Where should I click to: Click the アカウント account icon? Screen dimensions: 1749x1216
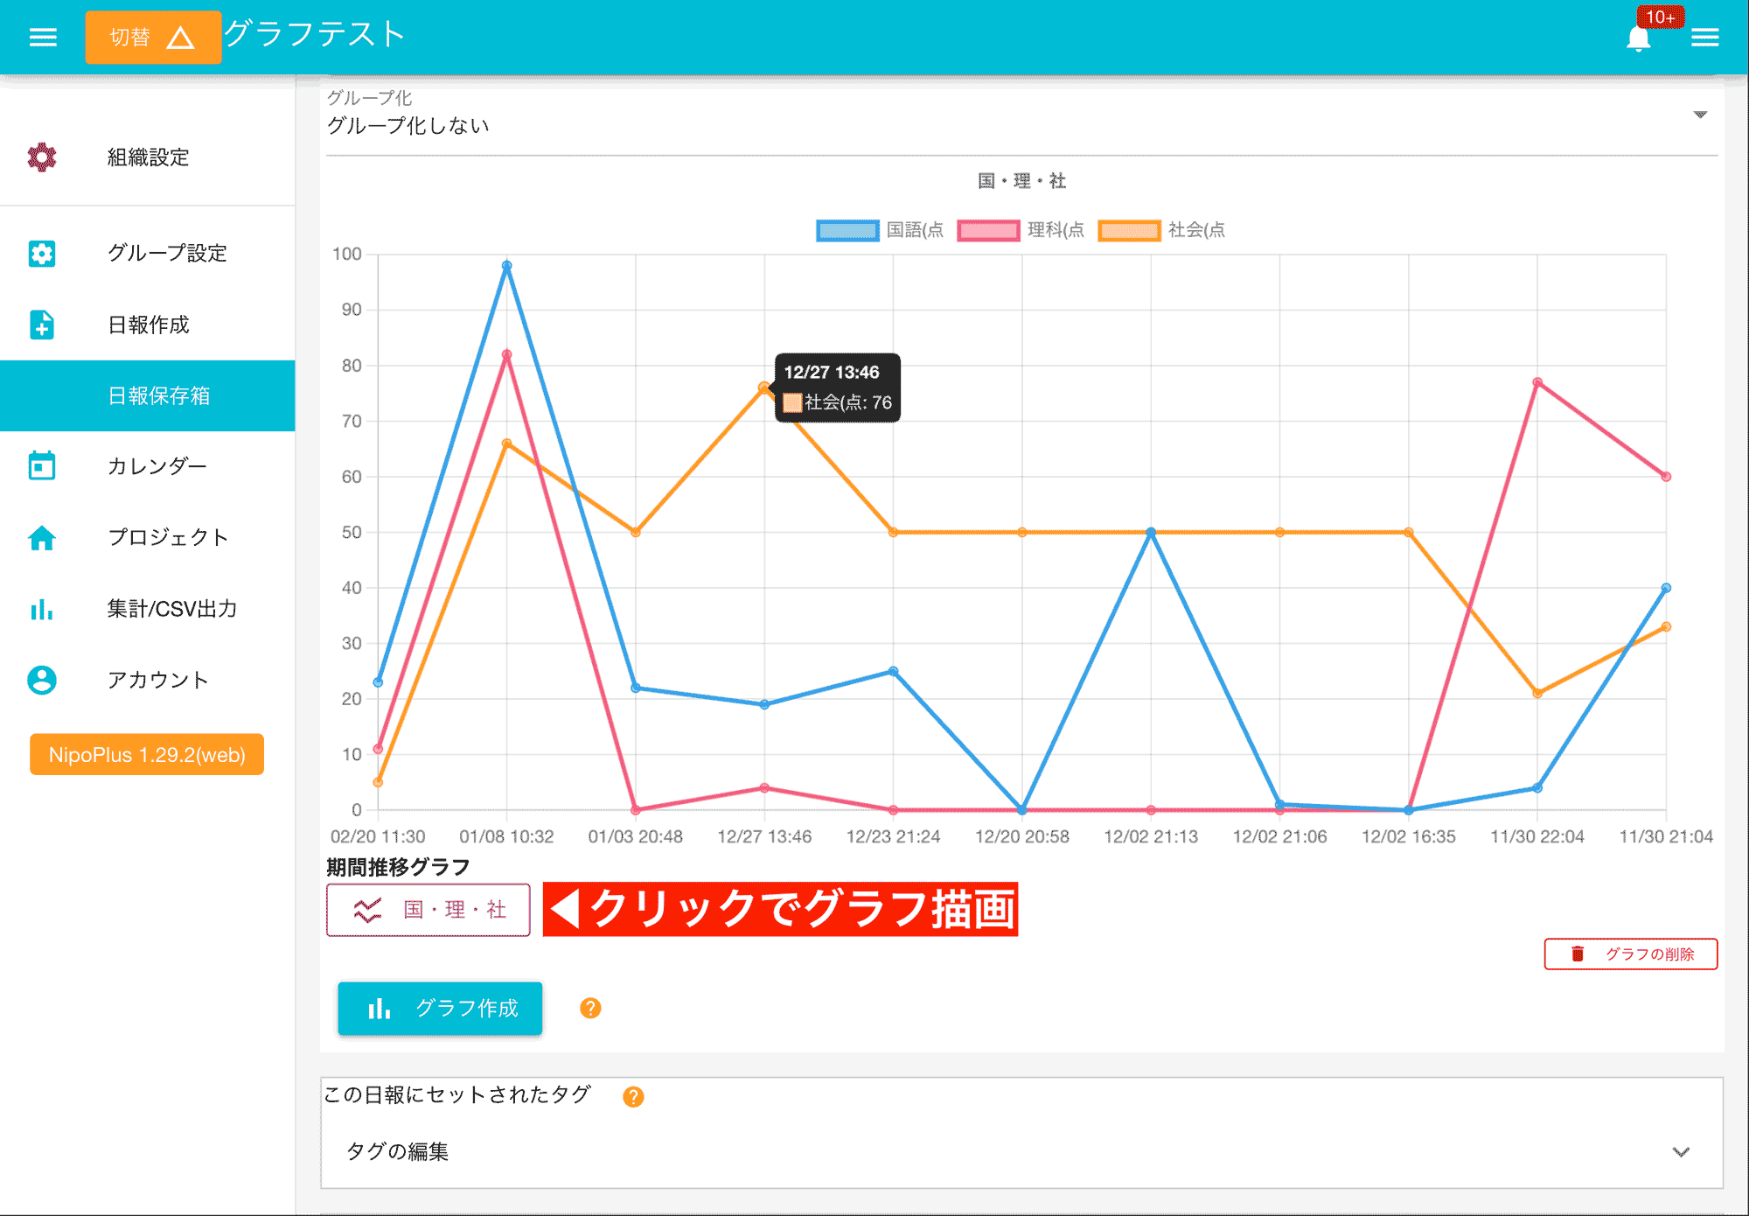pyautogui.click(x=42, y=680)
